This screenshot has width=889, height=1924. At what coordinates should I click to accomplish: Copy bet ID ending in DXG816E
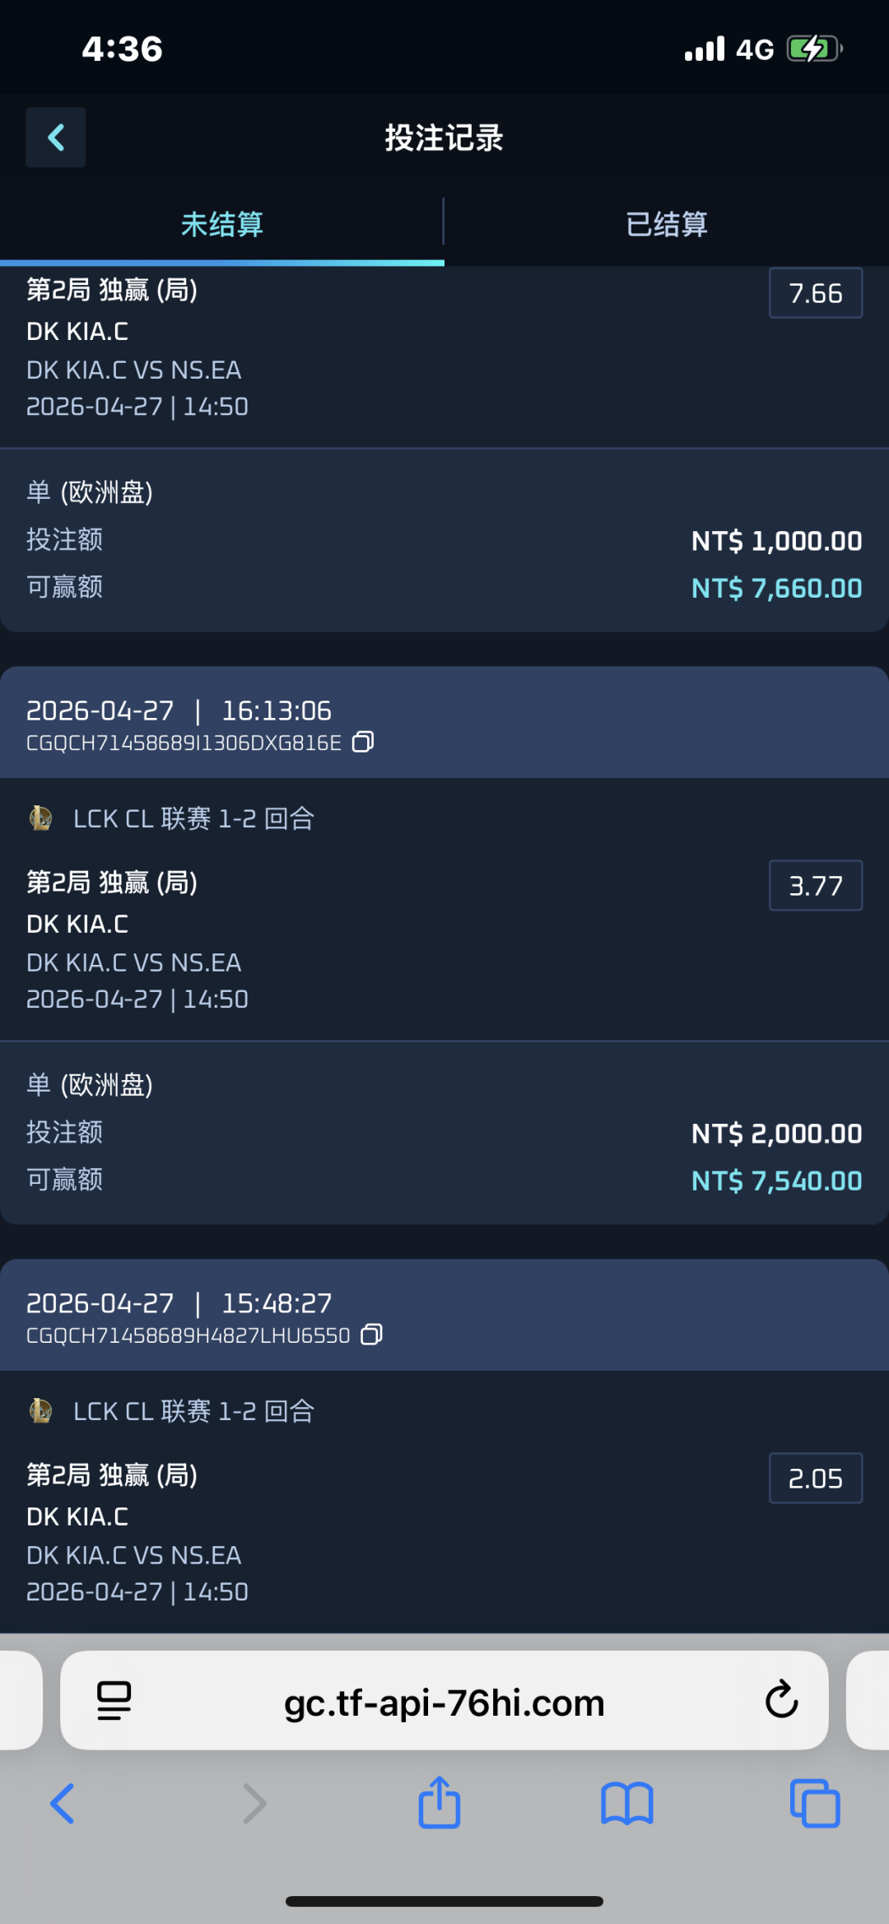(363, 743)
